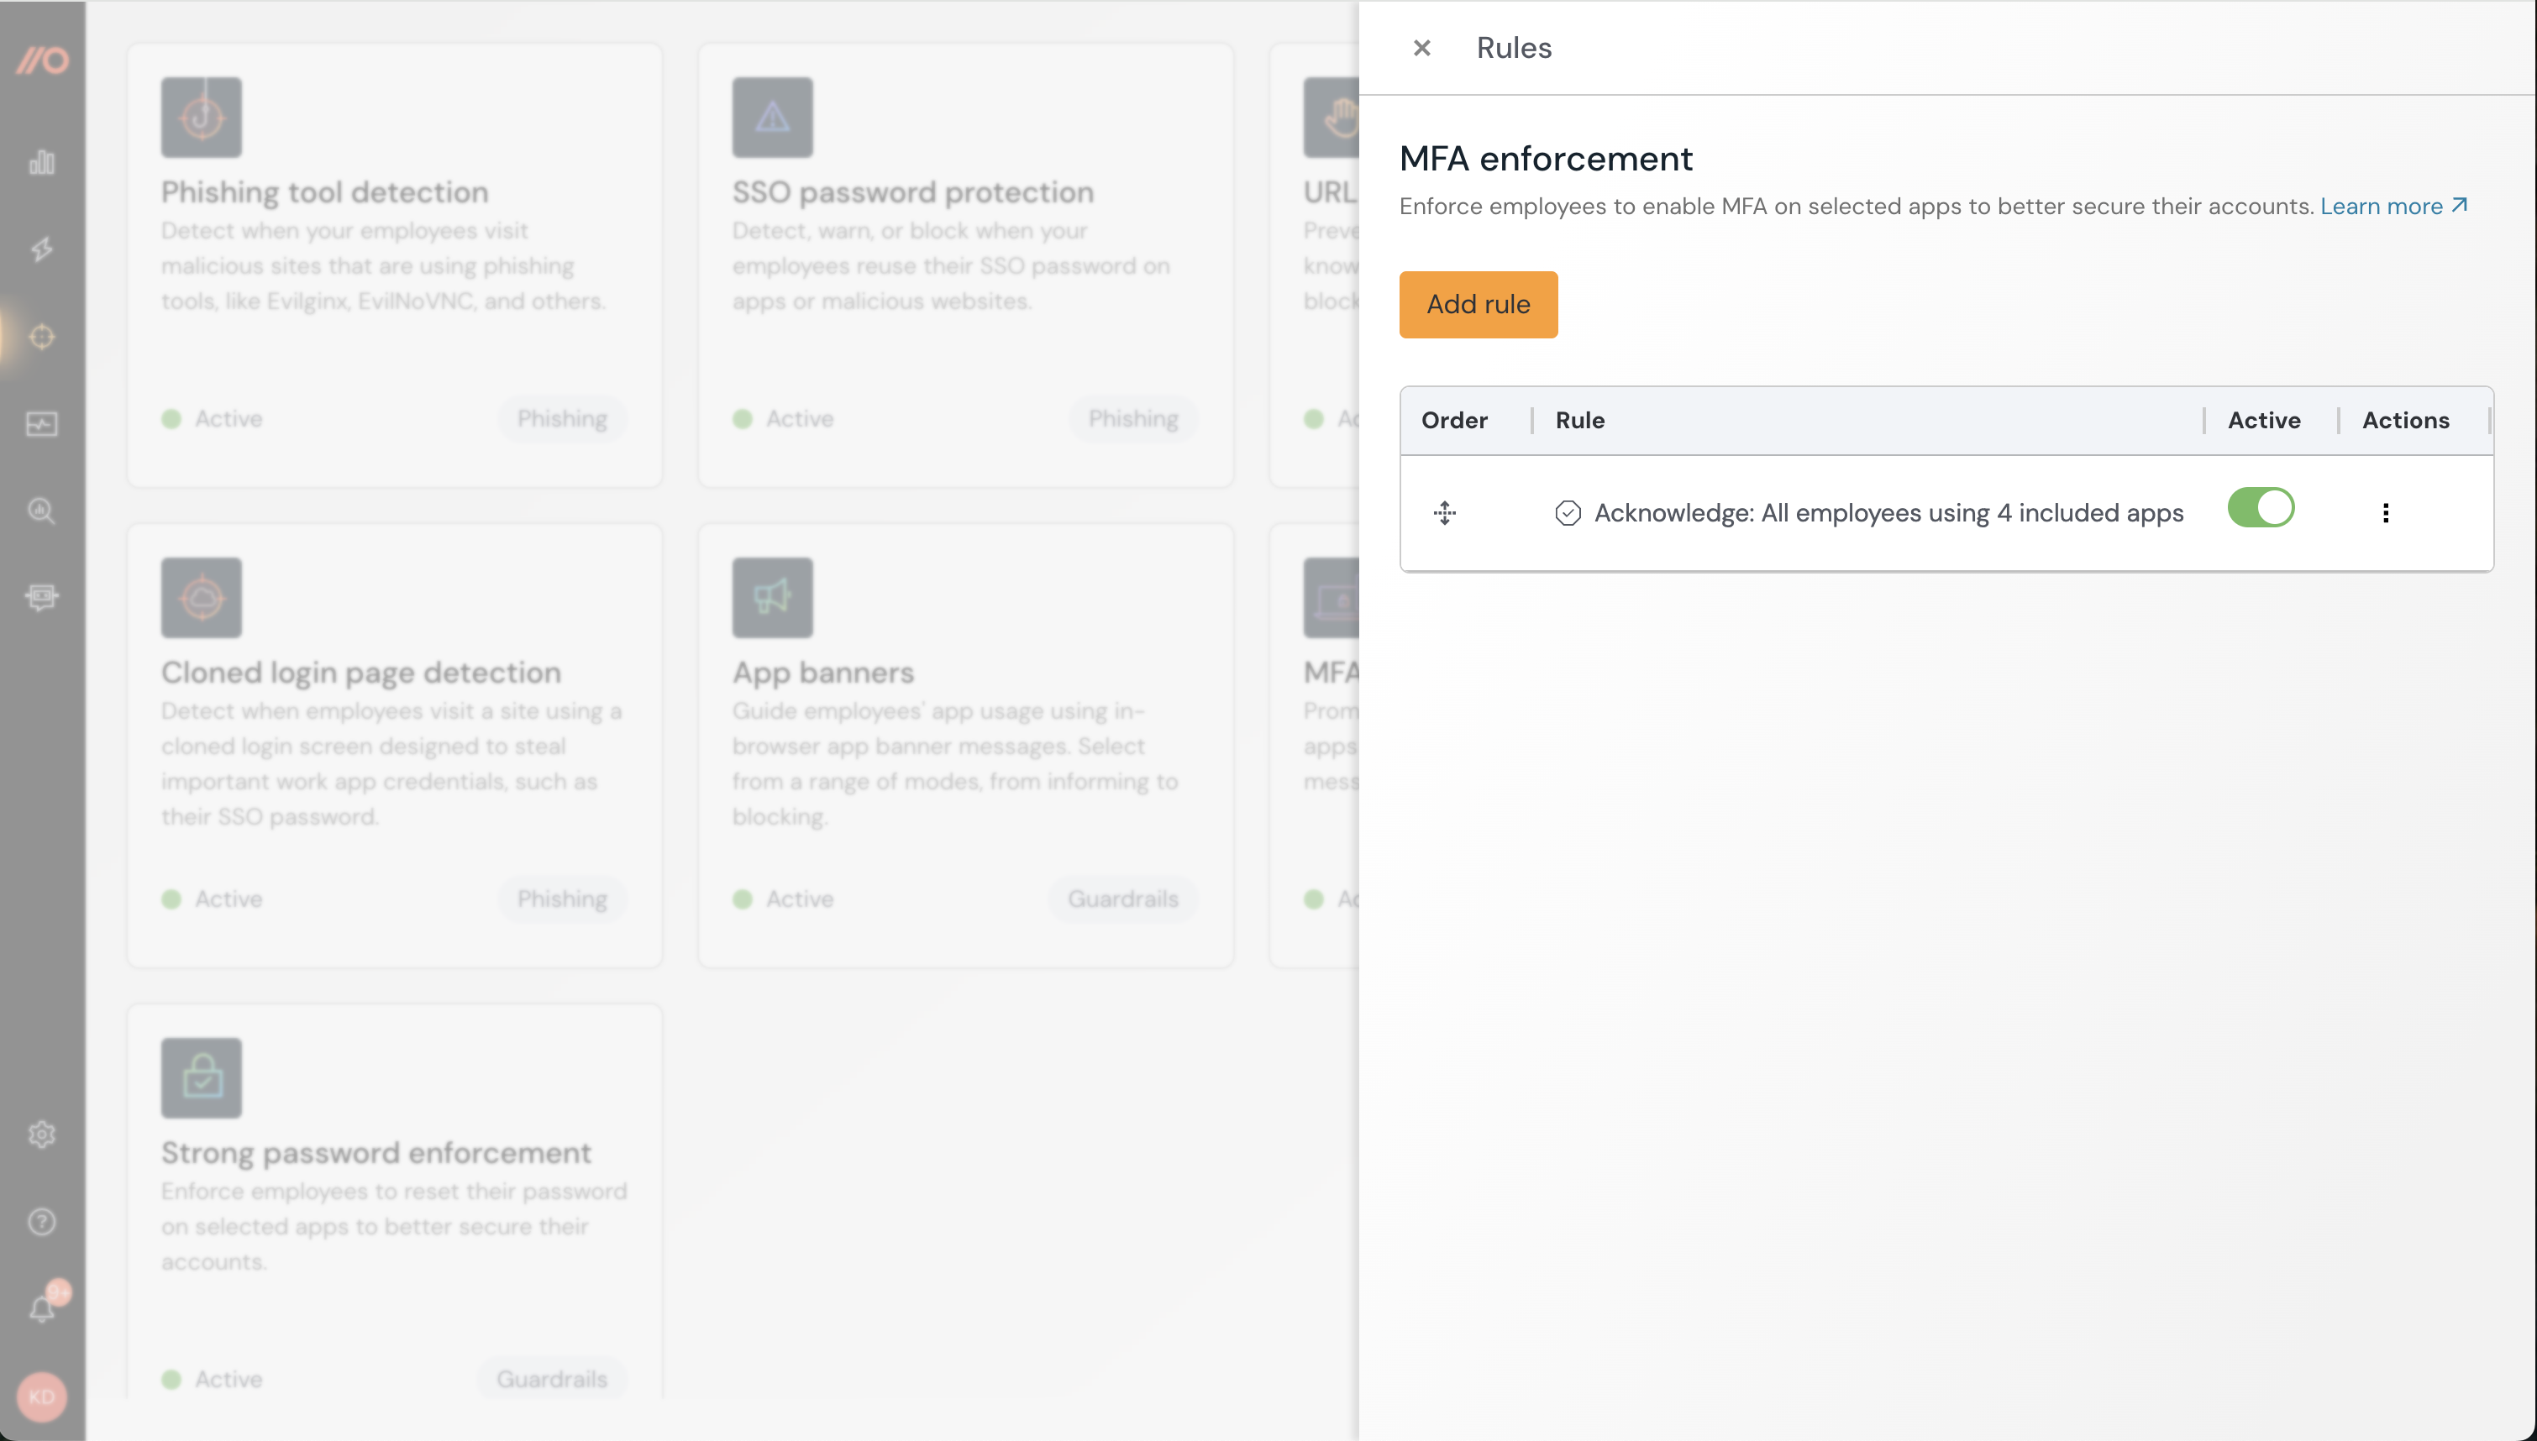Click the Acknowledge: All employees rule text

pos(1888,512)
